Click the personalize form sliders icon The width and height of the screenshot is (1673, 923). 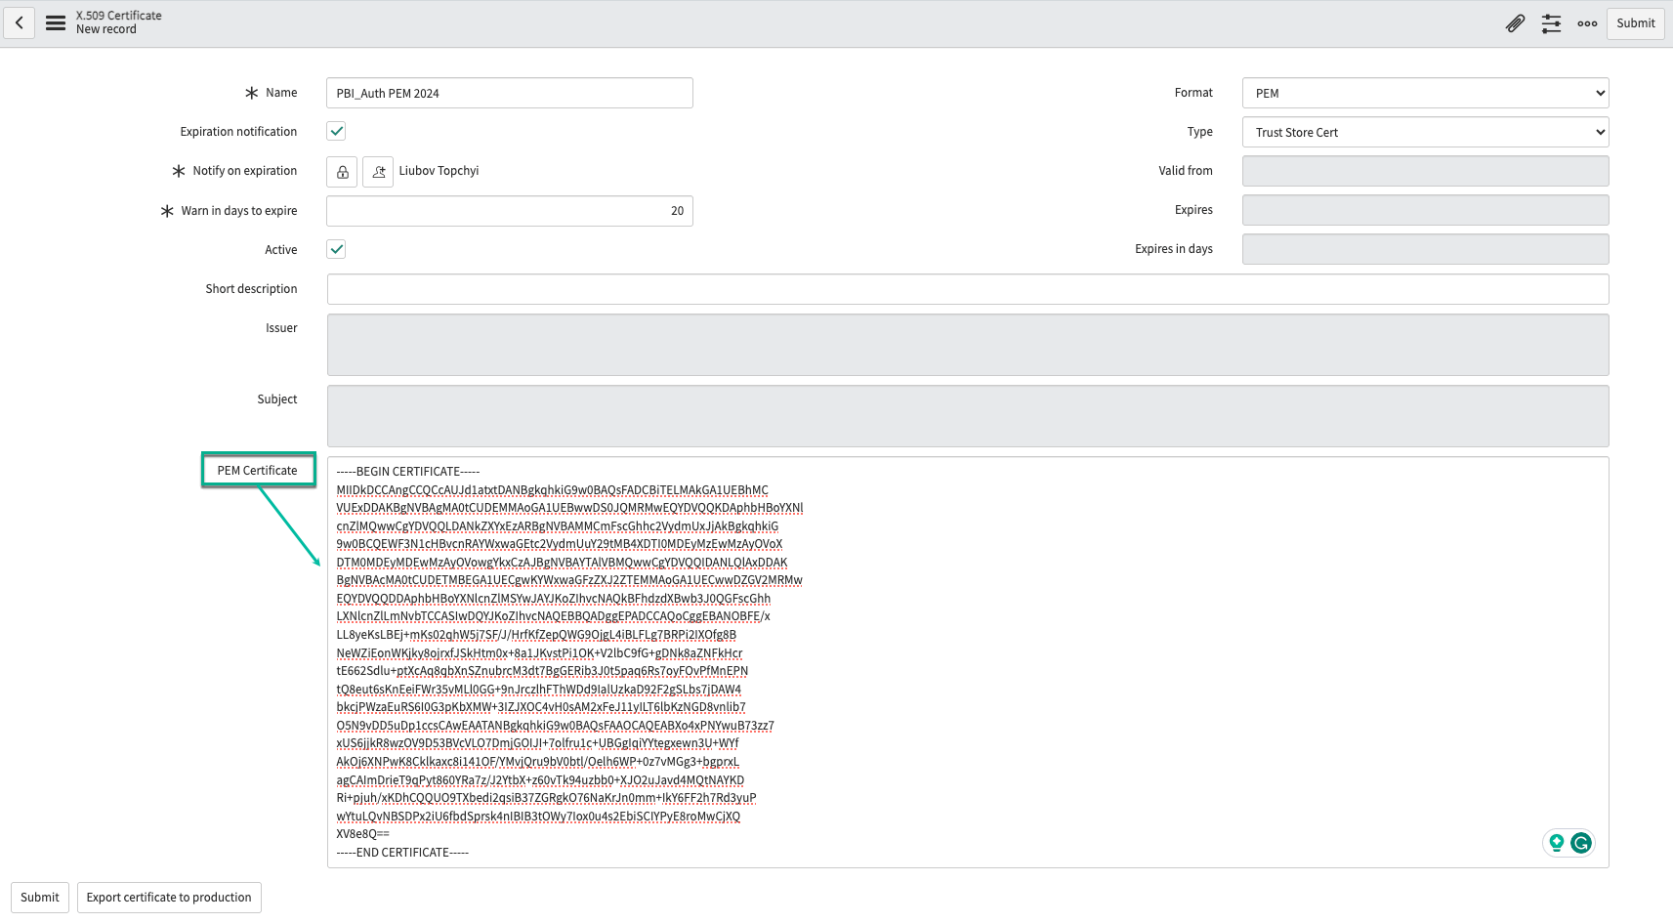tap(1551, 22)
